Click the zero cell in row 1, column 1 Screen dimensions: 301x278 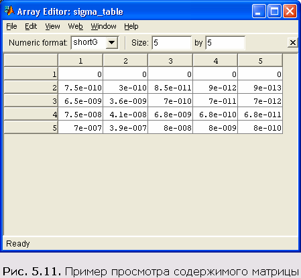80,74
